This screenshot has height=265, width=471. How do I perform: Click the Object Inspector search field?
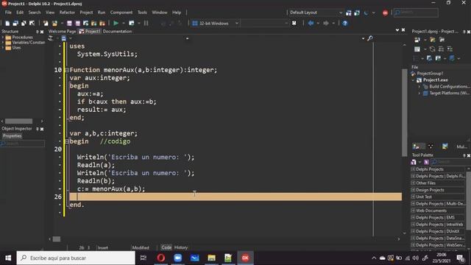click(23, 144)
